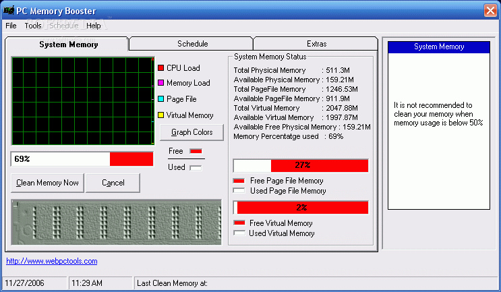Switch to the Schedule tab
Screen dimensions: 501x292
click(x=192, y=44)
